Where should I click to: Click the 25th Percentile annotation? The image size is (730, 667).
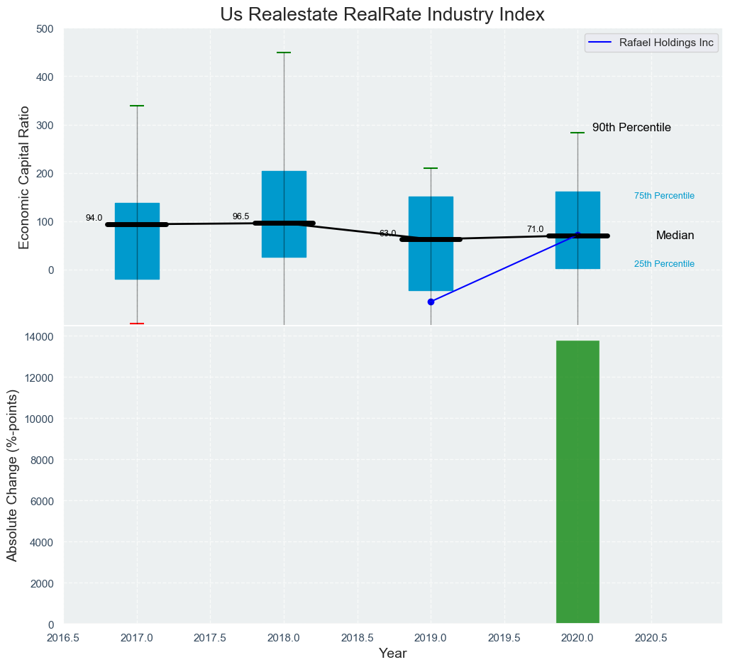coord(664,264)
